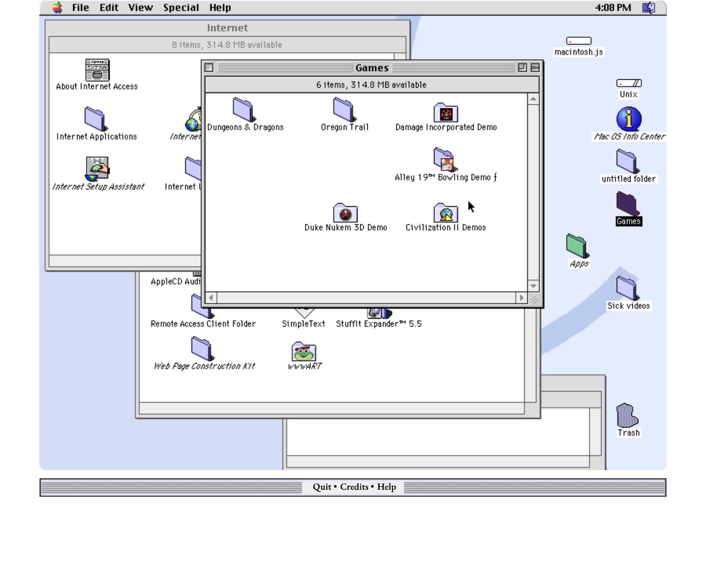Open About Internet Access in Internet window

click(x=97, y=70)
